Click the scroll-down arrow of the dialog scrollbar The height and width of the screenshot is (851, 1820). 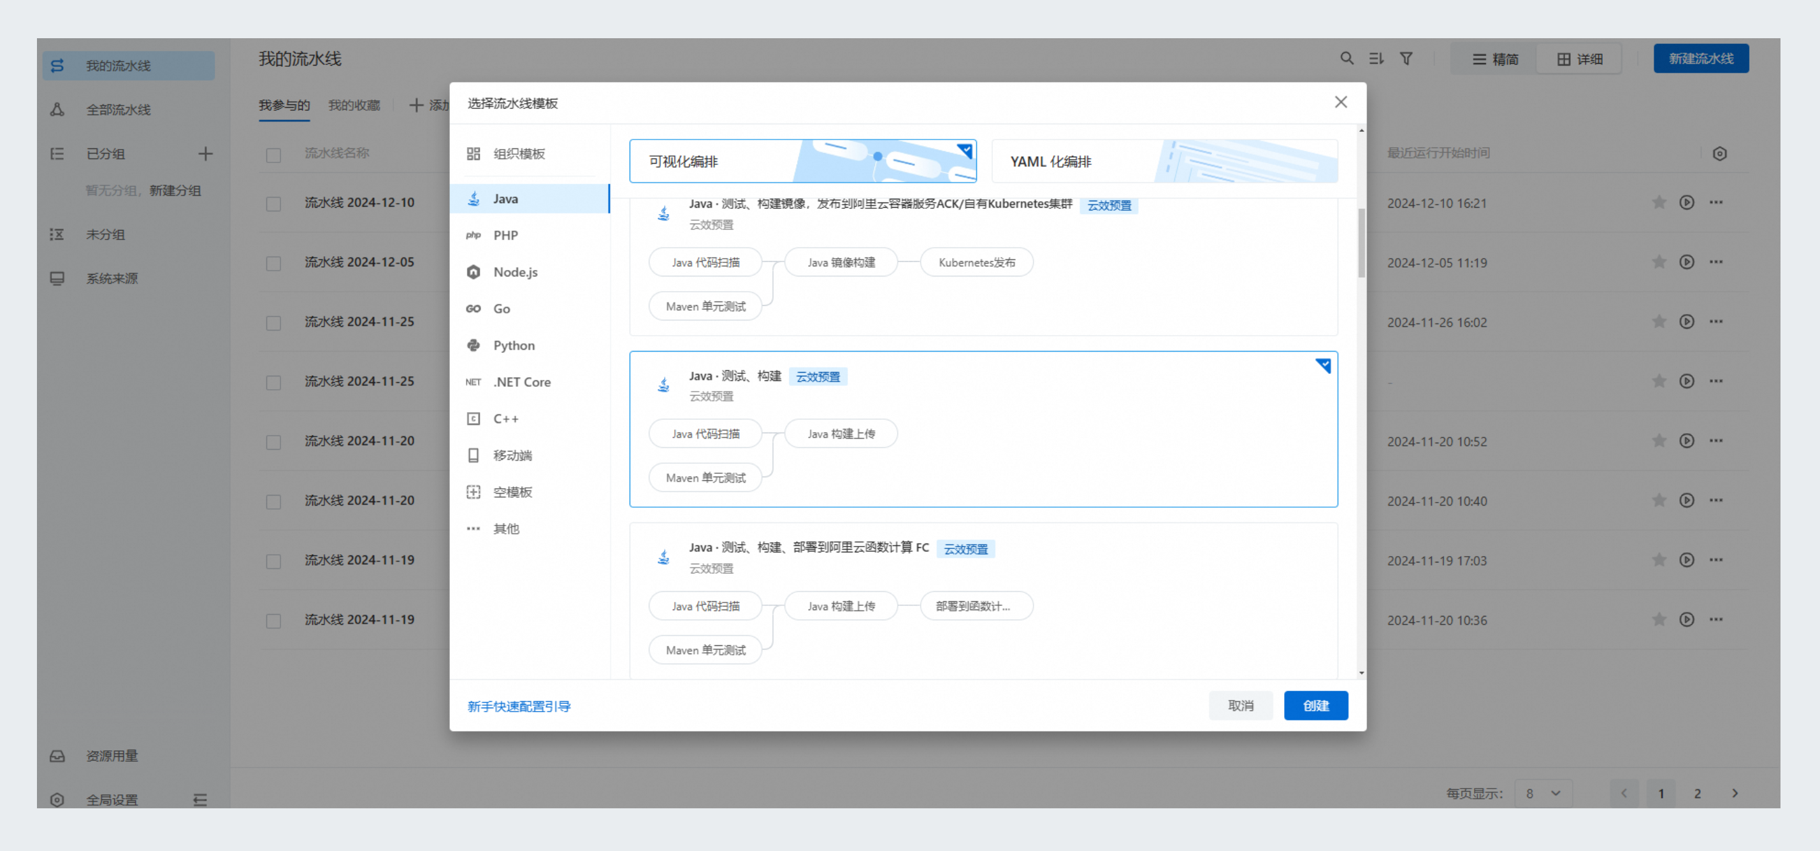pos(1361,673)
